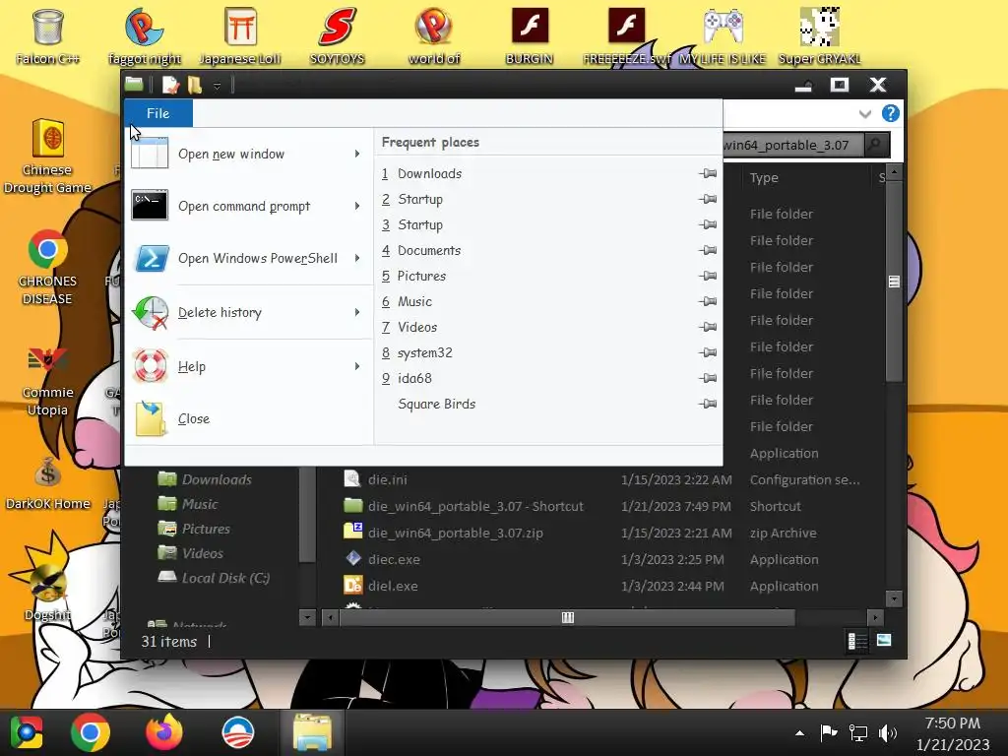Viewport: 1008px width, 756px height.
Task: Select Videos in navigation pane
Action: point(190,553)
